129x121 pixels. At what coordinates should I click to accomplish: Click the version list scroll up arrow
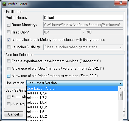click(121, 89)
